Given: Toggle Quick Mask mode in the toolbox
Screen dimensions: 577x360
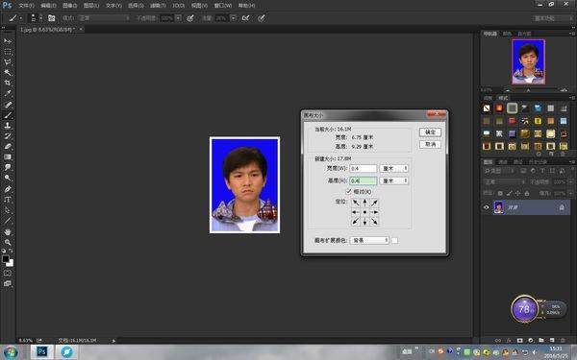Looking at the screenshot, I should click(x=8, y=274).
